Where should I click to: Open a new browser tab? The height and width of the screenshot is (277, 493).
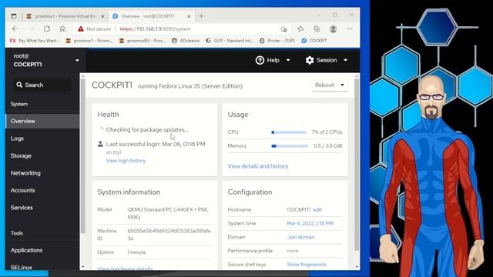click(201, 16)
